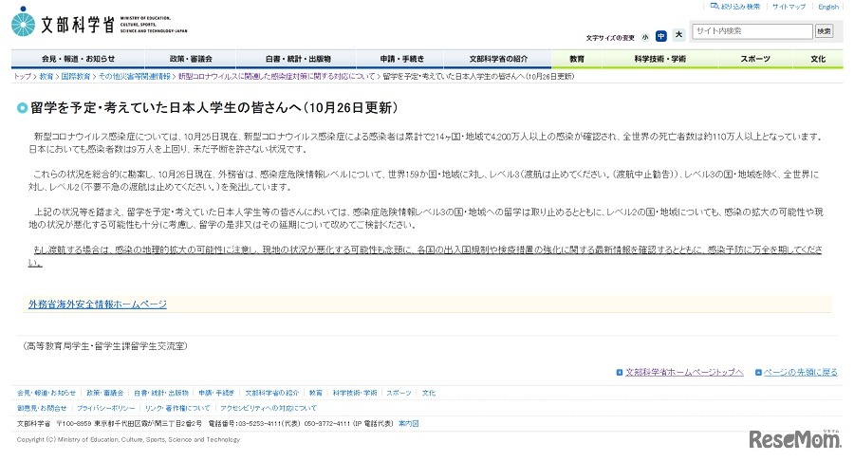Image resolution: width=854 pixels, height=461 pixels.
Task: Switch to the English site
Action: (x=828, y=7)
